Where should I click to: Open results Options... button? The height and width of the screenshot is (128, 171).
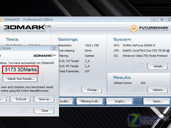158,90
